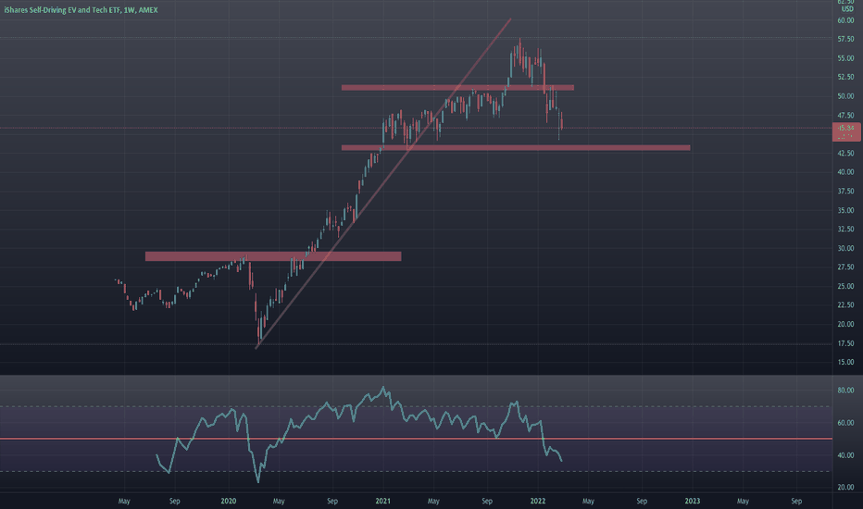The width and height of the screenshot is (863, 509).
Task: Click the 35.00 price axis label
Action: (845, 210)
